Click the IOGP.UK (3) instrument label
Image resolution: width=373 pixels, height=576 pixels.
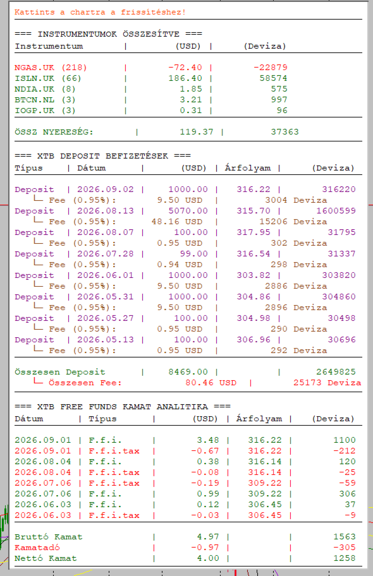(45, 110)
